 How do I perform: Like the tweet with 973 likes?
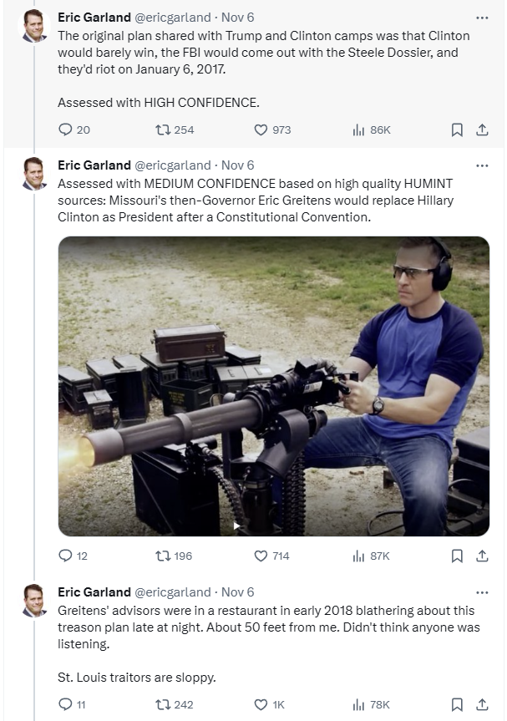point(272,130)
